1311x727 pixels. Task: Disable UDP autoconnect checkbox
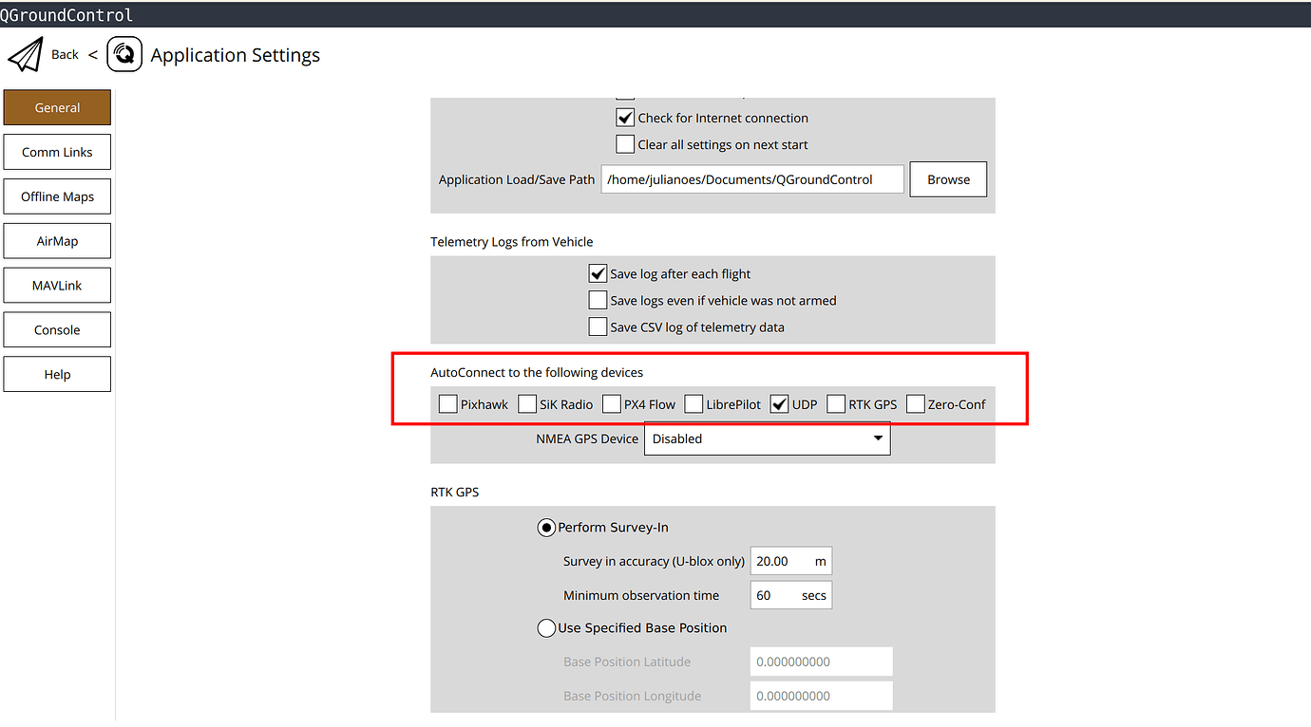779,405
